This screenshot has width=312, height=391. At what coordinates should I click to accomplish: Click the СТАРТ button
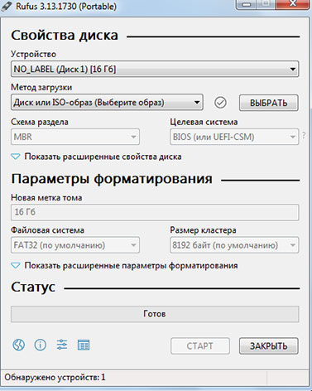tap(200, 345)
